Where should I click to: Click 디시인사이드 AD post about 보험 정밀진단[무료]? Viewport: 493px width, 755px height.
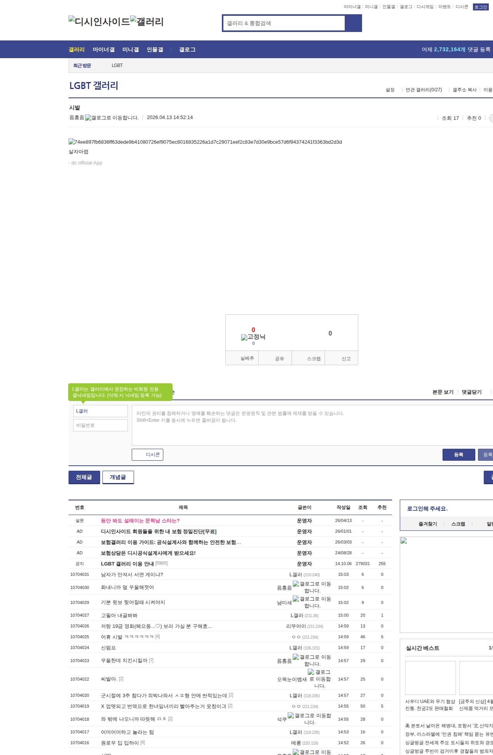159,531
